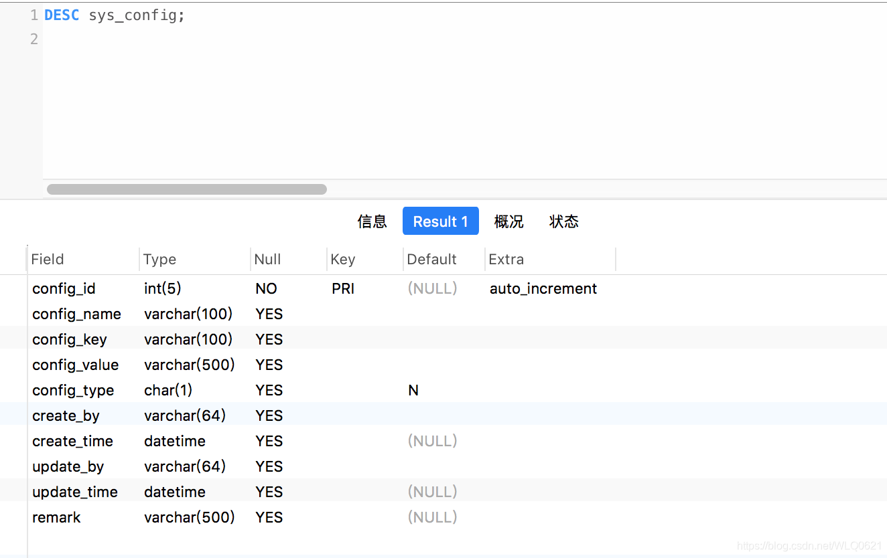This screenshot has height=558, width=887.
Task: Sort by the Type column header
Action: [x=159, y=260]
